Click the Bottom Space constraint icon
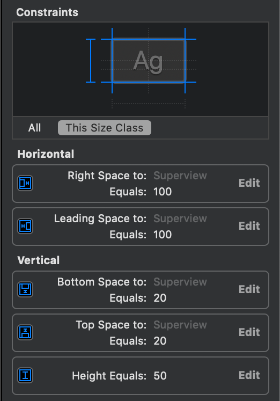Screen dimensions: 280x401 [25, 289]
